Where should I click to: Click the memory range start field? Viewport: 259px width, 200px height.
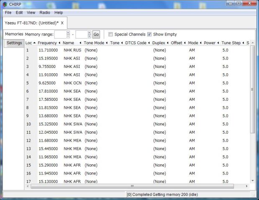pos(60,34)
